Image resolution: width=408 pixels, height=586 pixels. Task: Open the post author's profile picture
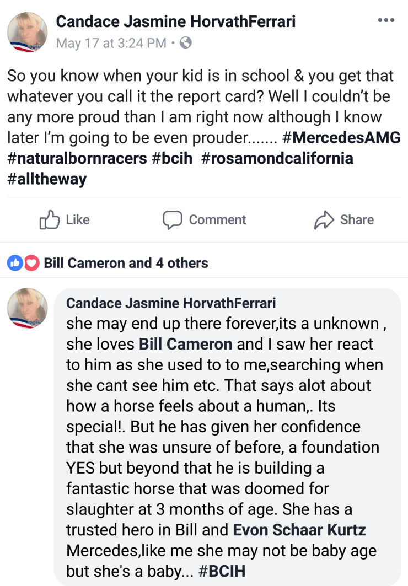27,33
